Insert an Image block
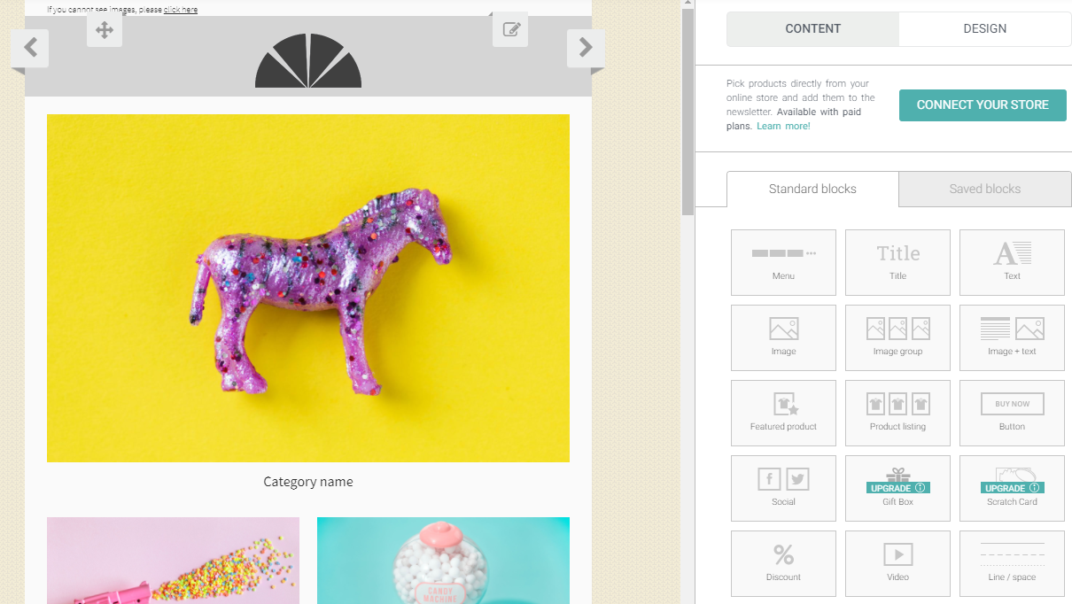Screen dimensions: 1072x604 (783, 337)
